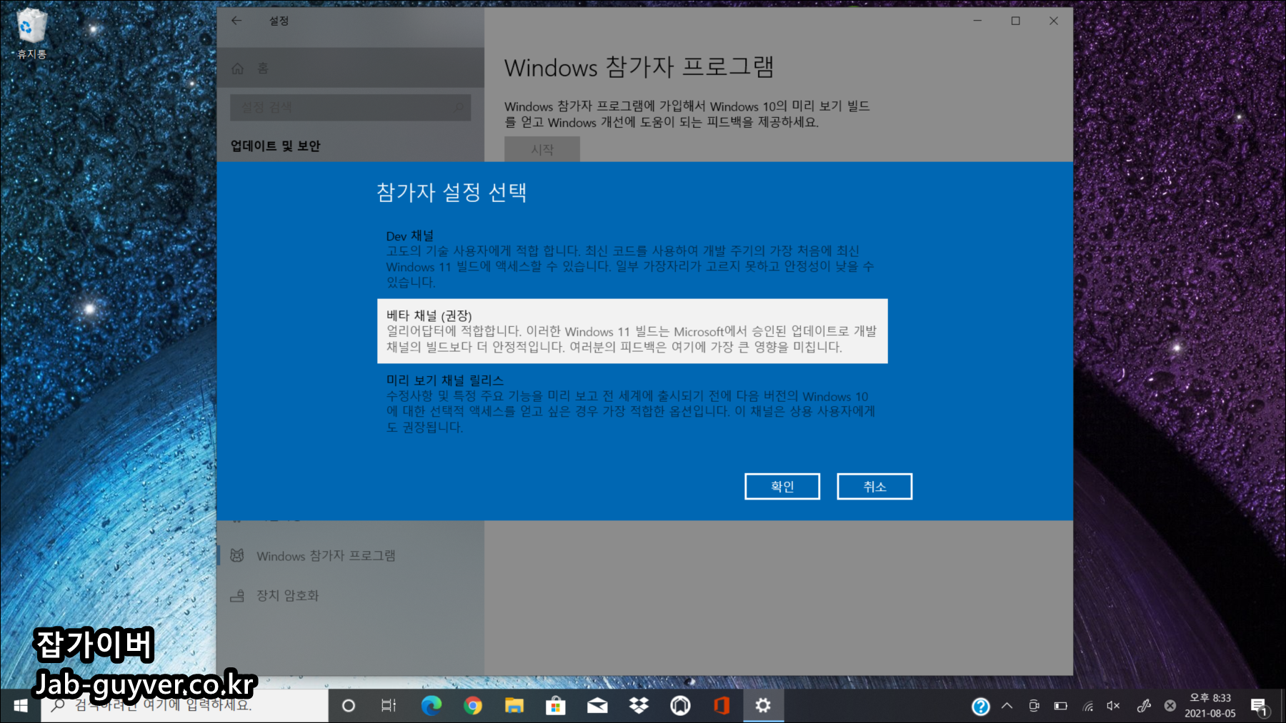Launch Google Chrome from taskbar
The height and width of the screenshot is (723, 1286).
(x=472, y=706)
